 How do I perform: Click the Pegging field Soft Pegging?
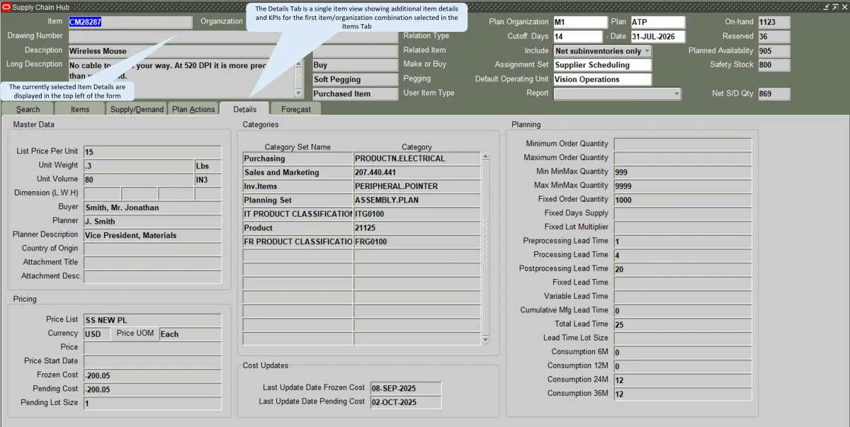[356, 79]
